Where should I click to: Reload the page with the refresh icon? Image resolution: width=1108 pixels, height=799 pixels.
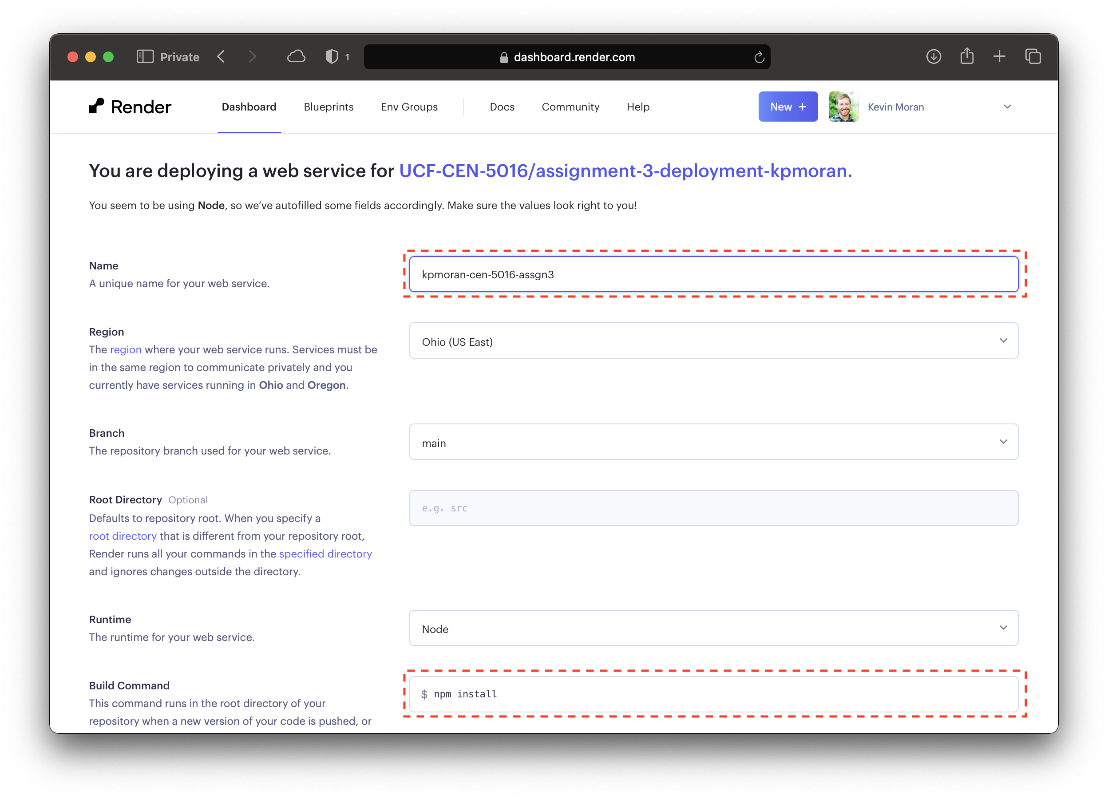[x=759, y=57]
